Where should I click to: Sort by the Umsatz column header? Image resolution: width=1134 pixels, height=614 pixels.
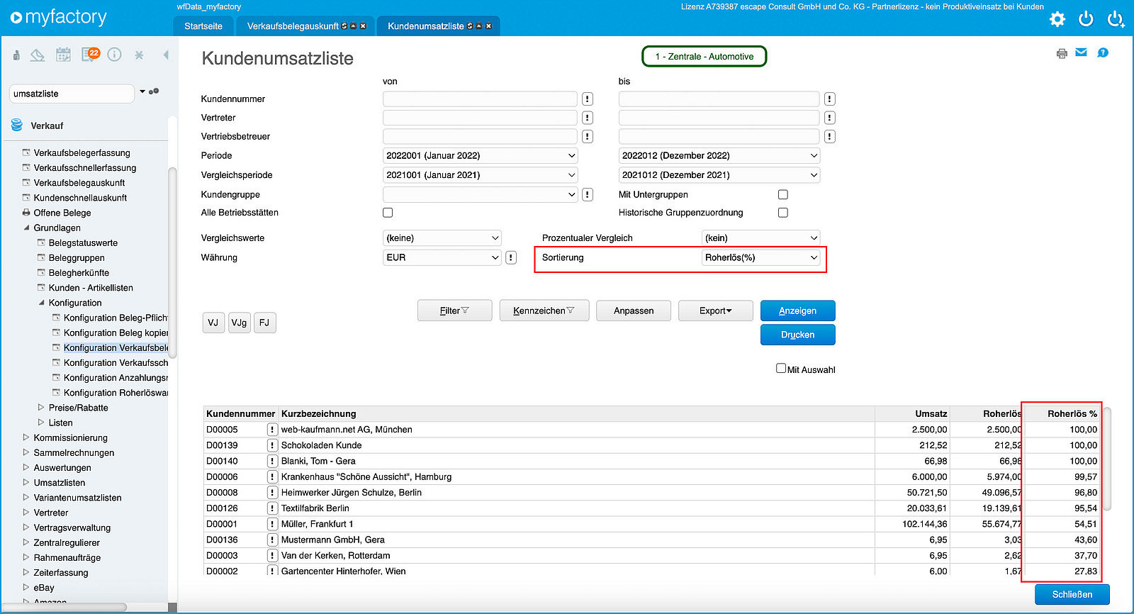coord(931,413)
